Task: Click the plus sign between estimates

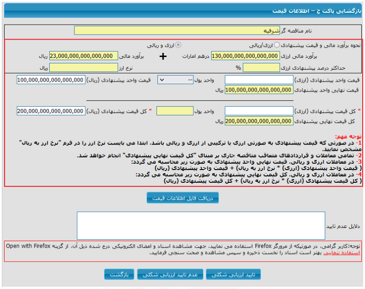Action: (163, 56)
